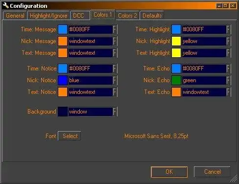Click the window resize grip corner
The width and height of the screenshot is (239, 184).
click(234, 179)
